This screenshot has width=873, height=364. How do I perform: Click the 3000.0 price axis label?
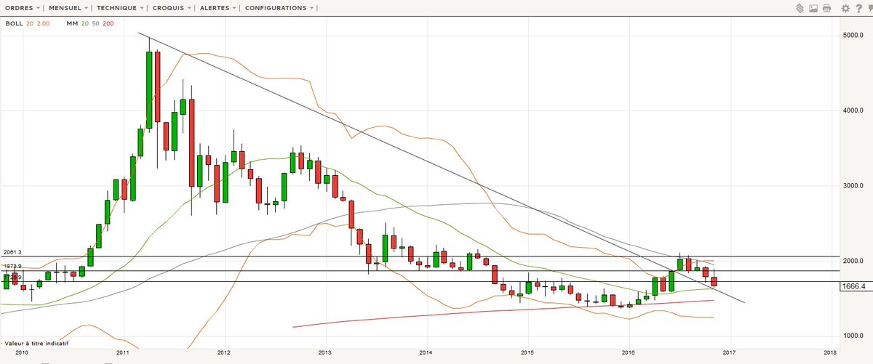pos(853,186)
